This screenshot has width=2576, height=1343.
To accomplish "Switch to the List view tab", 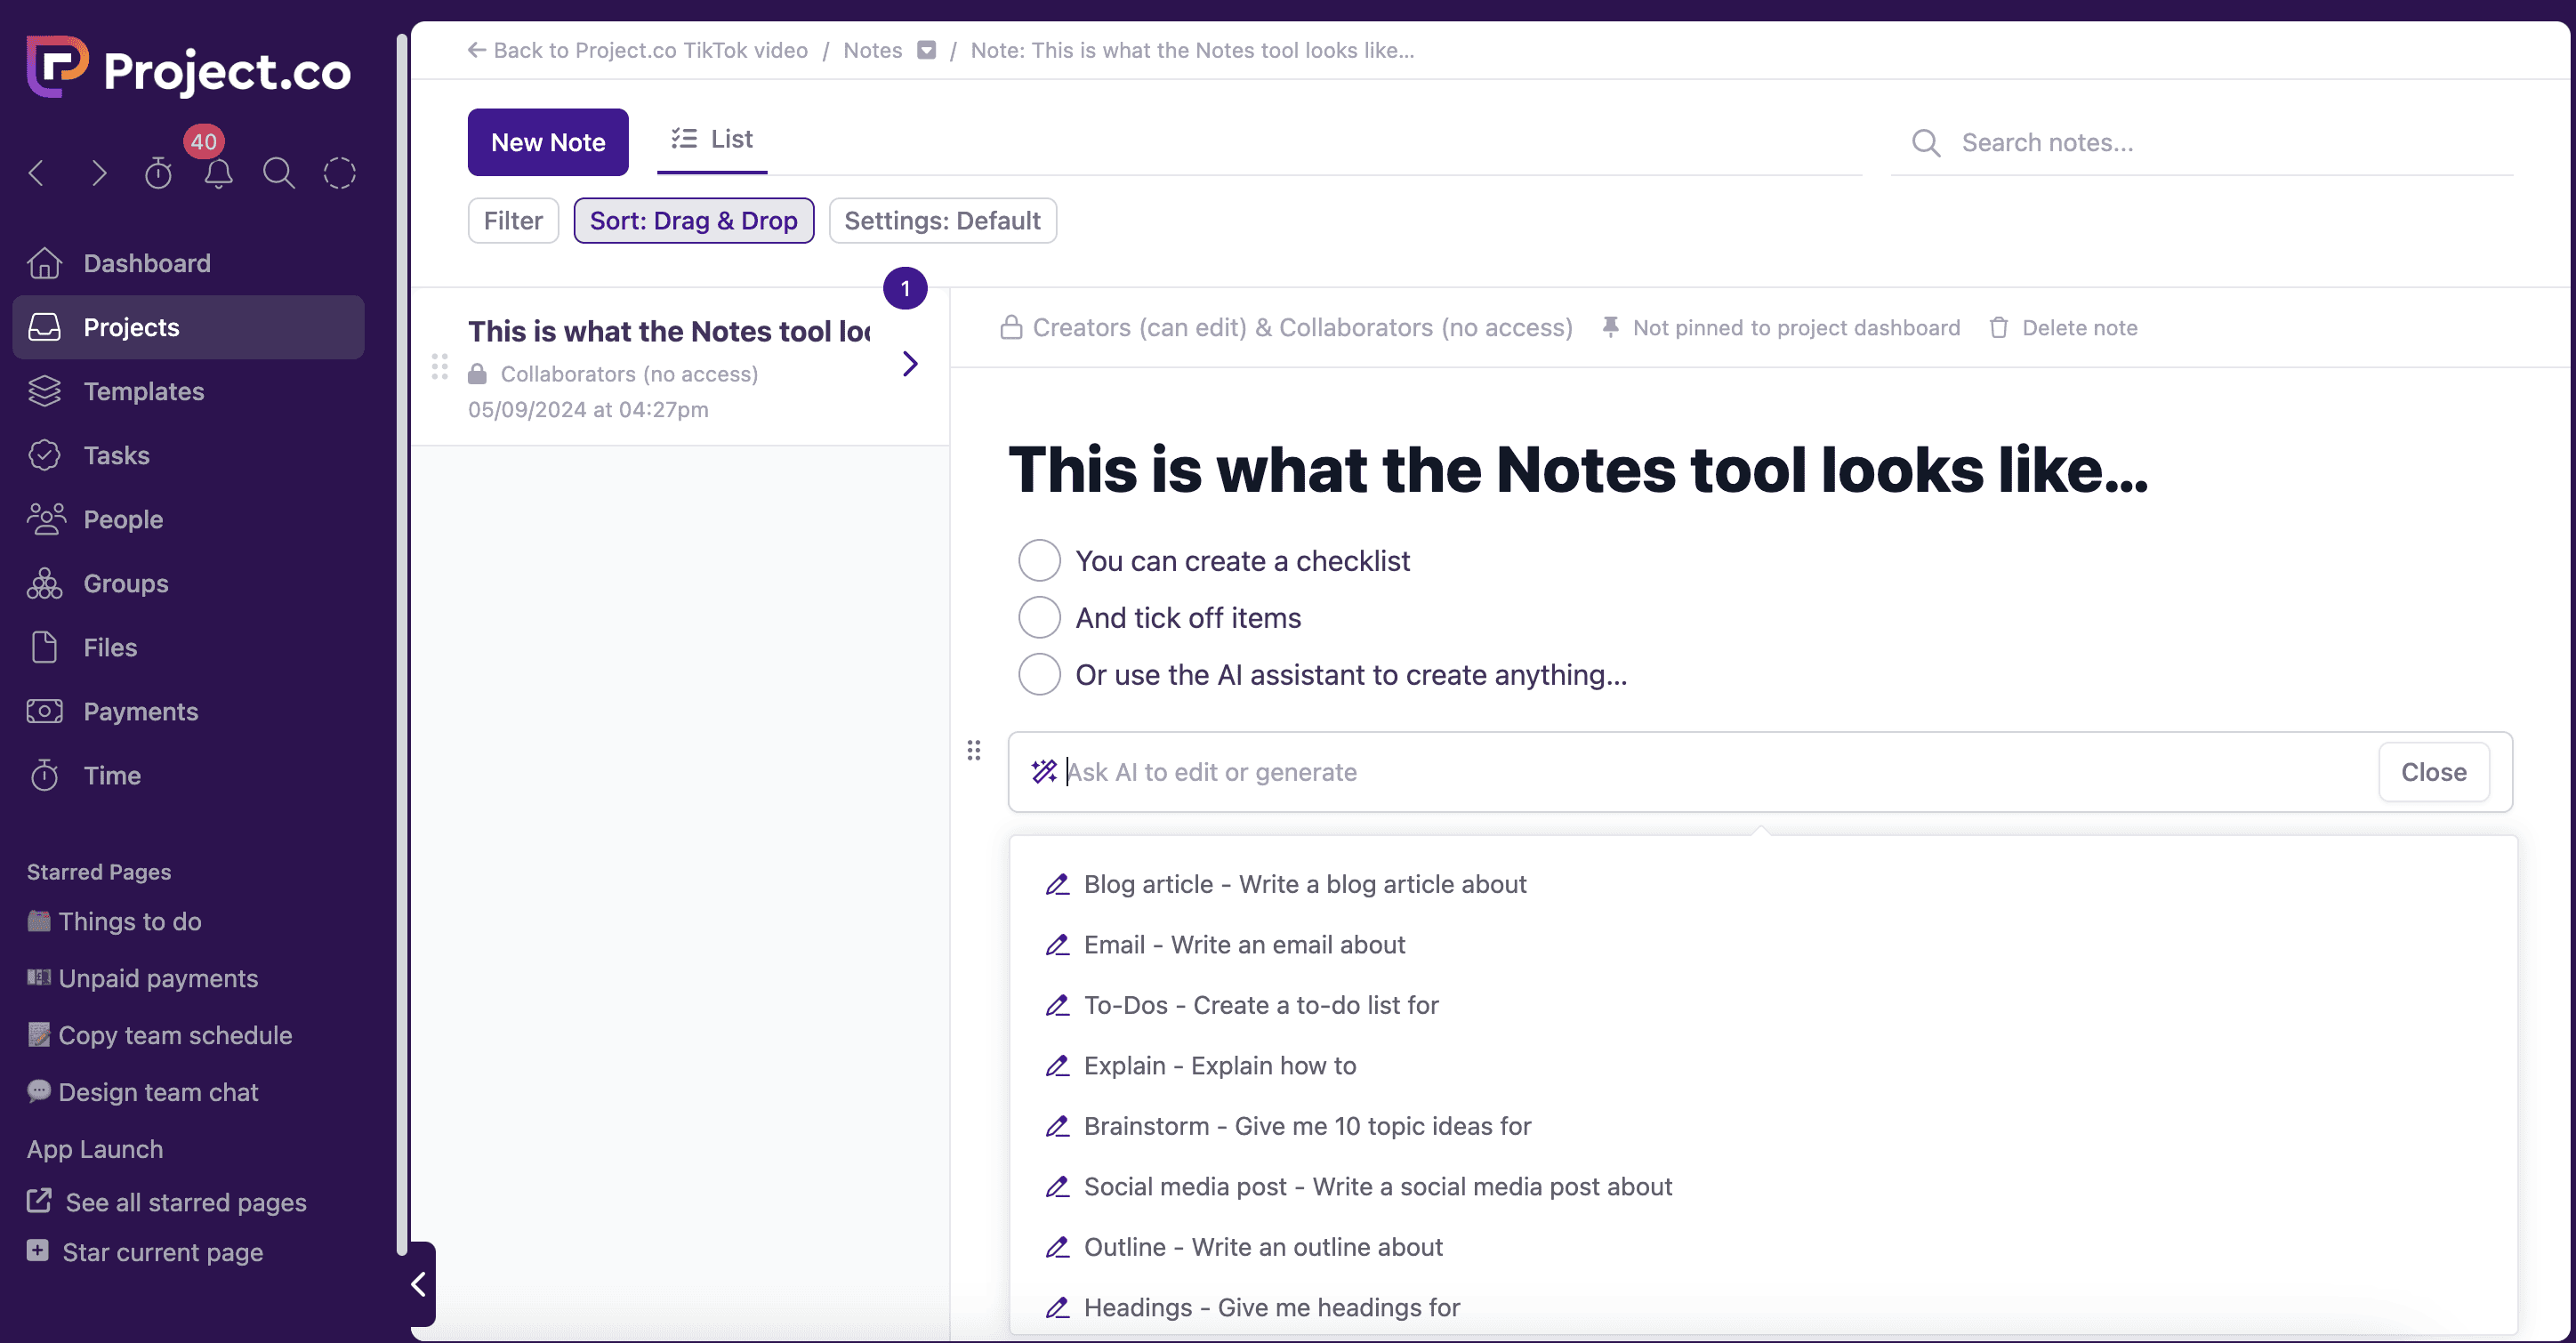I will pyautogui.click(x=712, y=139).
